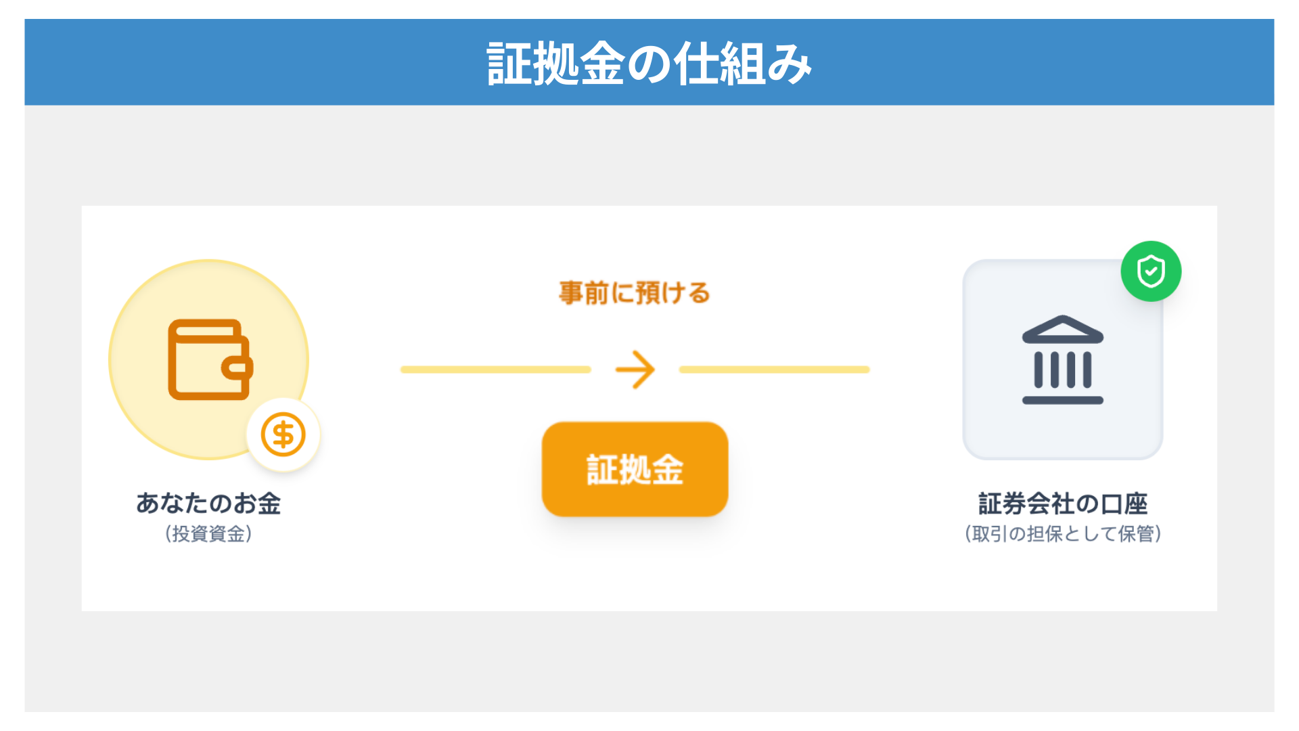The height and width of the screenshot is (731, 1299).
Task: Click the gray strip between banner and card
Action: coord(649,156)
